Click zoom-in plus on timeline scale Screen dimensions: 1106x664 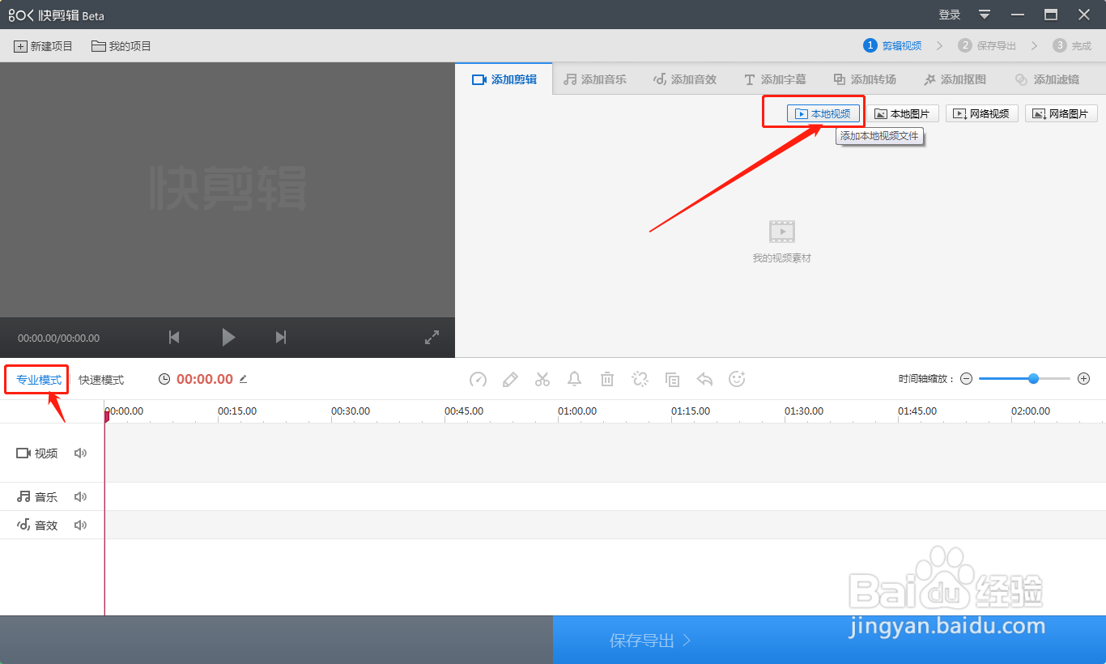click(x=1083, y=378)
